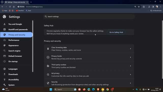Expand Security row arrow

(x=130, y=83)
